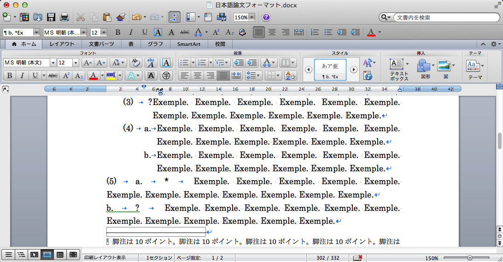Open the ribbon gear settings menu
The height and width of the screenshot is (262, 503).
pos(495,44)
